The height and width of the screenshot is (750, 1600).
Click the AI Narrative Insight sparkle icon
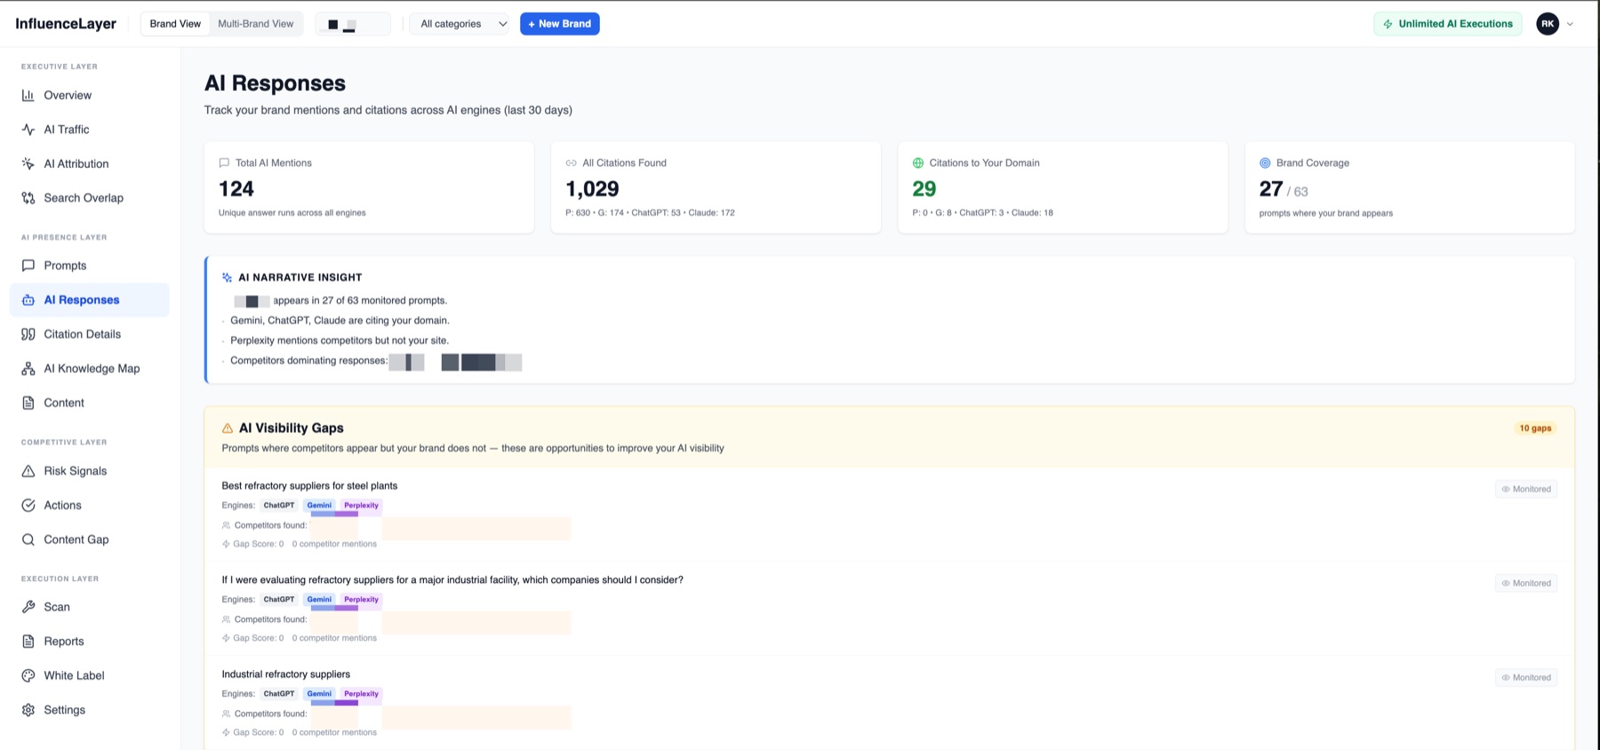(x=227, y=277)
